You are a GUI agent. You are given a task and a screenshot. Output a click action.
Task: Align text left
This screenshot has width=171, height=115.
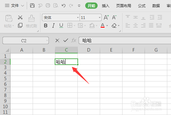(128, 25)
